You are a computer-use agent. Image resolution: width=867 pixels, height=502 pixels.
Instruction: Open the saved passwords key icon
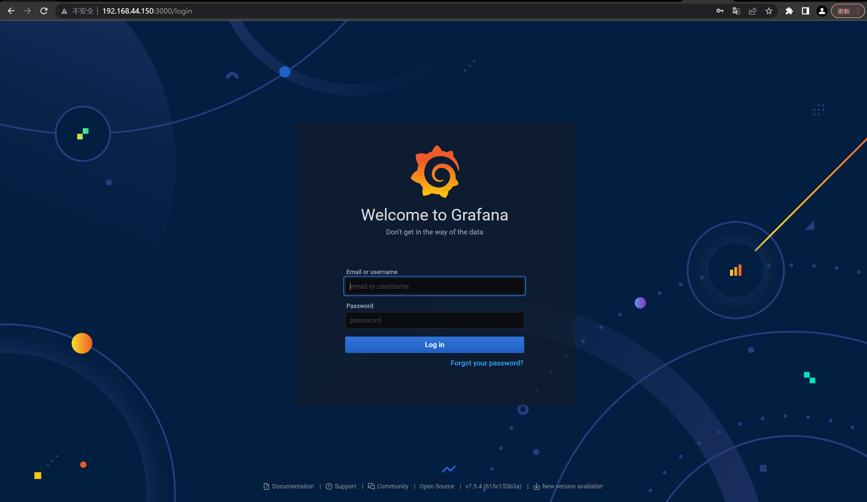point(720,11)
